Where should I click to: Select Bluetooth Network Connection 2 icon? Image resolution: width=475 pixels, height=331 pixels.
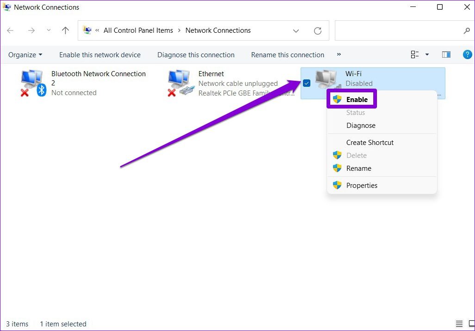pyautogui.click(x=33, y=83)
